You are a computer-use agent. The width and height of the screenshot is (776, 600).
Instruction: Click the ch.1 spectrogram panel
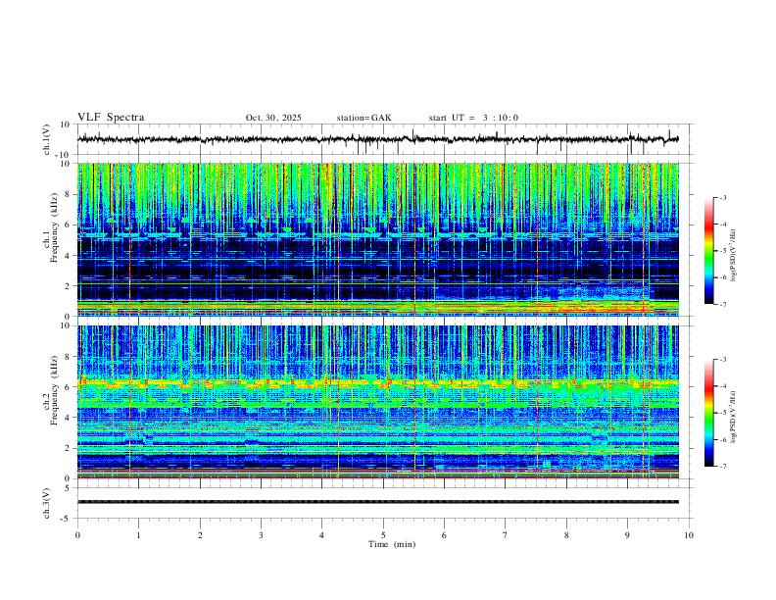378,239
